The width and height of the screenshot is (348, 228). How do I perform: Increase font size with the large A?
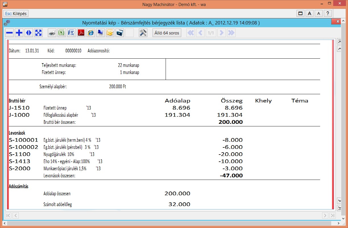310,13
